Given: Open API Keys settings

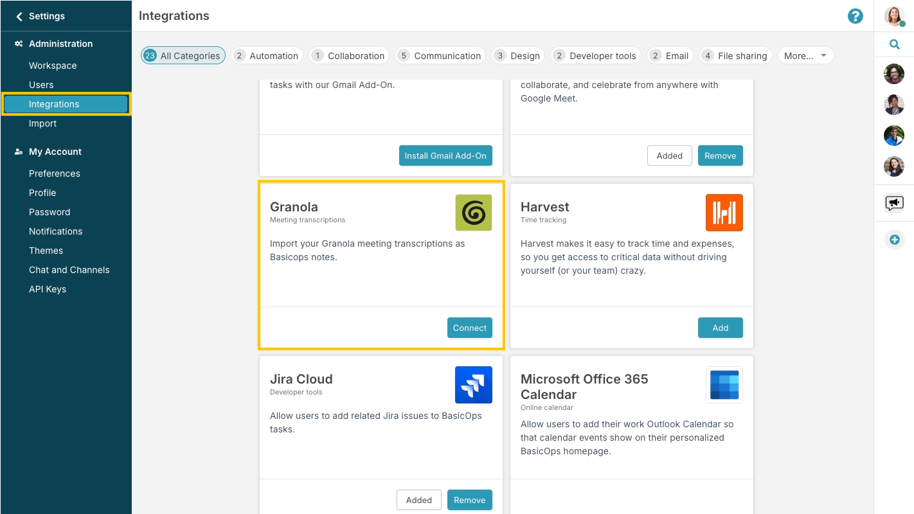Looking at the screenshot, I should pos(48,289).
